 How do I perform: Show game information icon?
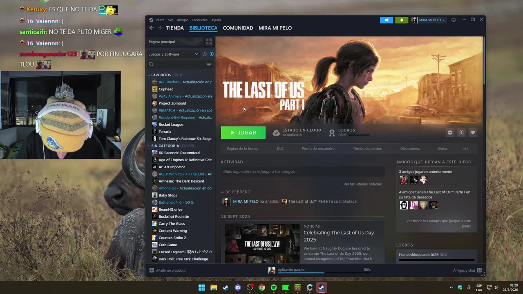[x=461, y=133]
